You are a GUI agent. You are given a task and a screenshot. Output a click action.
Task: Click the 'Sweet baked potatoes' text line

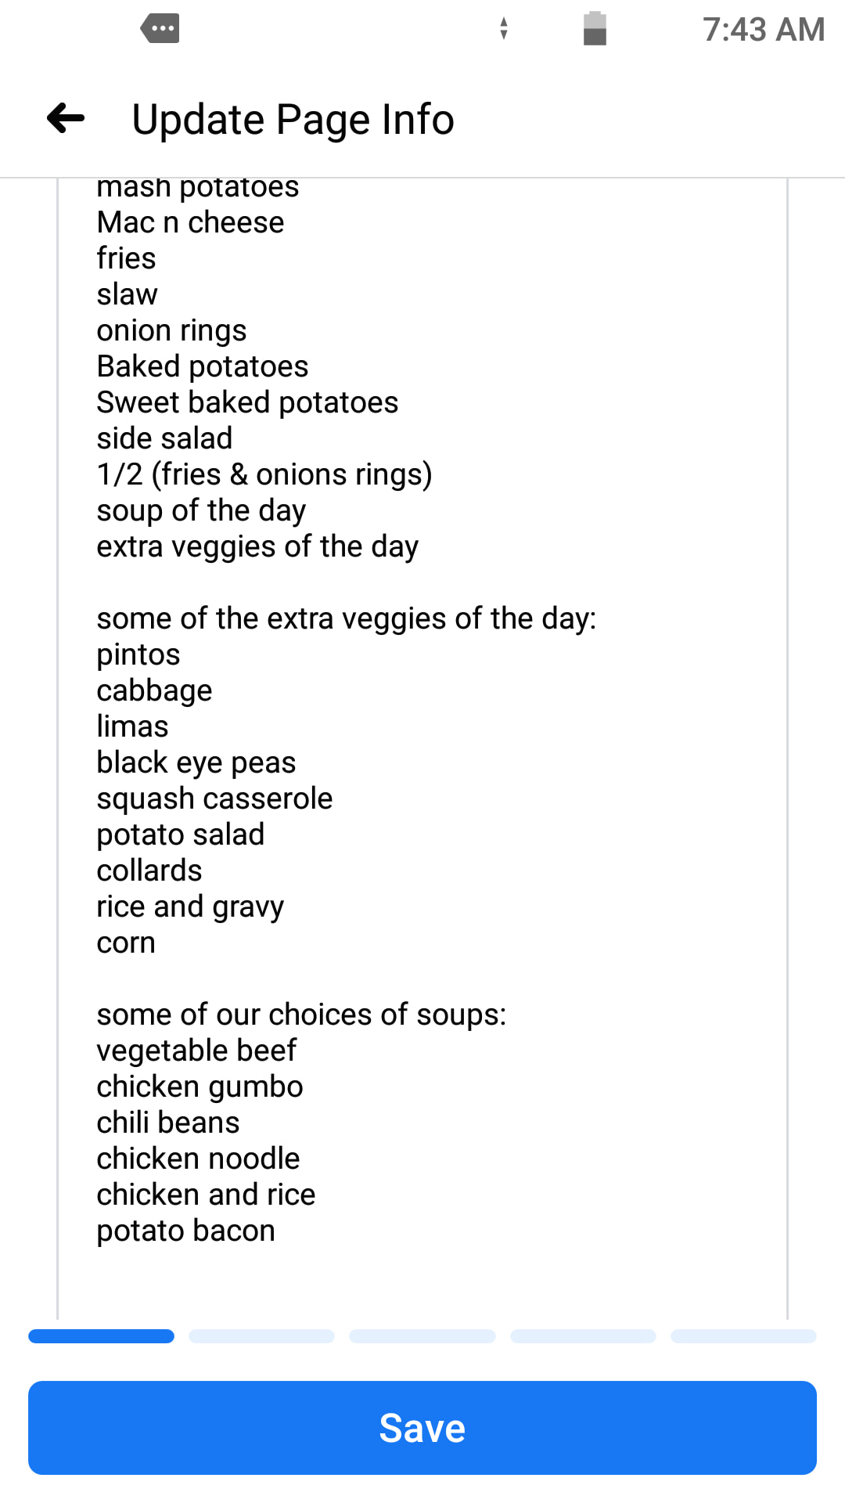coord(247,403)
